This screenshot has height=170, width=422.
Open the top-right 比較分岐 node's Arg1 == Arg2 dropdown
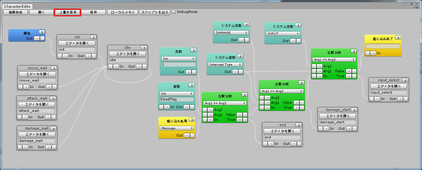[334, 59]
